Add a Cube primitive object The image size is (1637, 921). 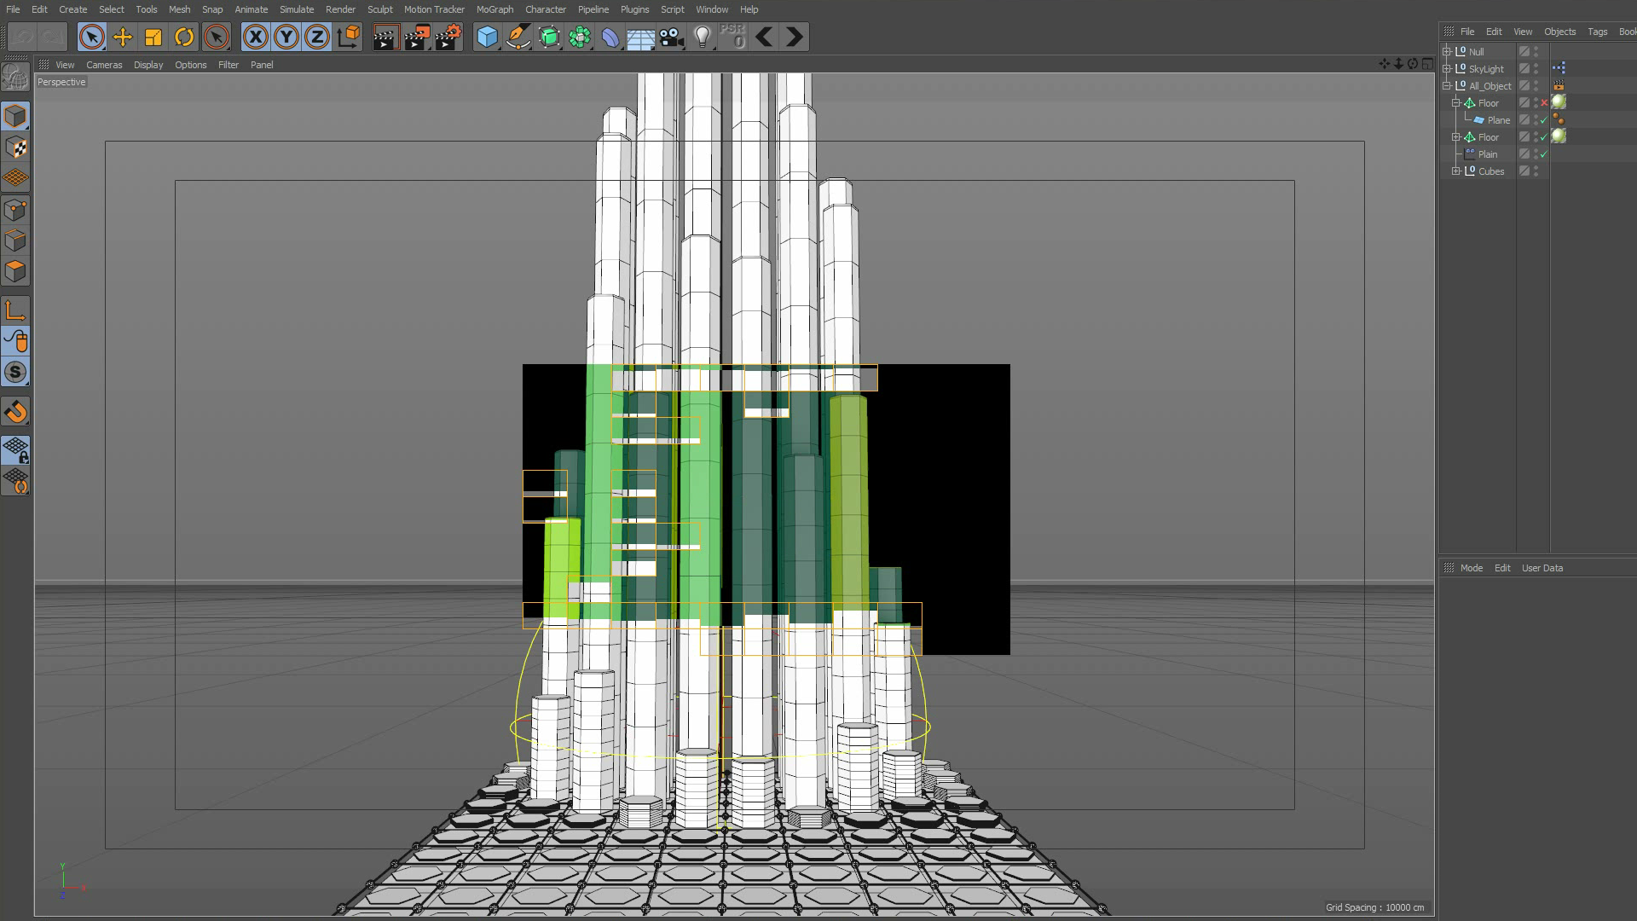487,37
